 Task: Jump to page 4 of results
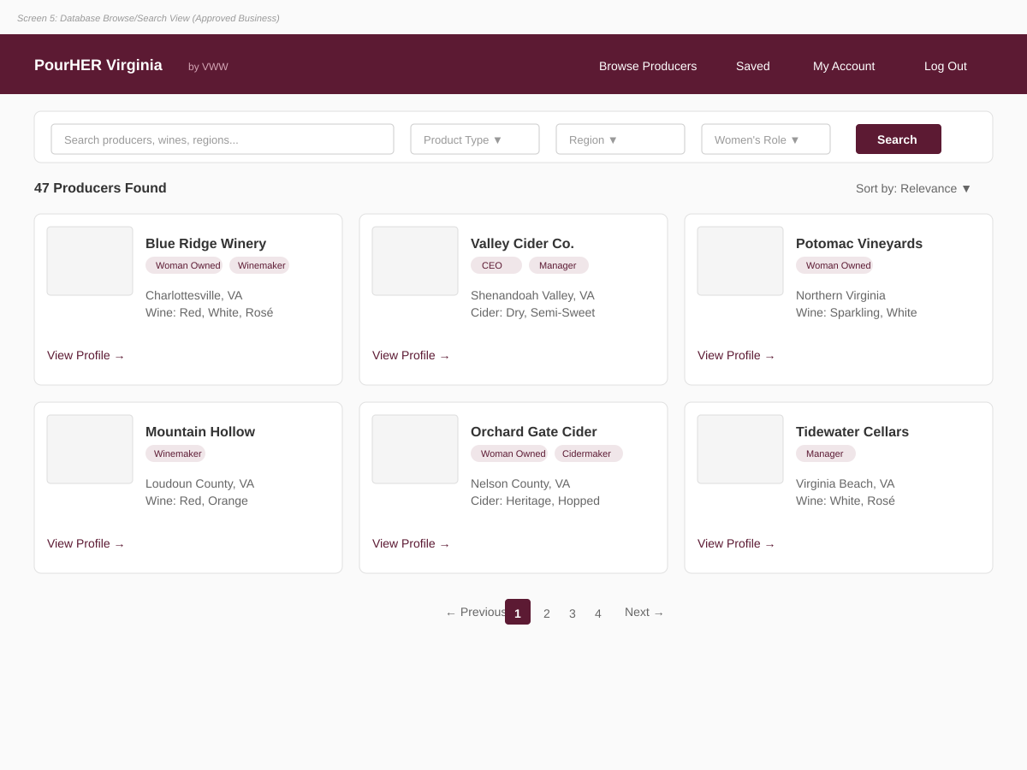coord(598,613)
